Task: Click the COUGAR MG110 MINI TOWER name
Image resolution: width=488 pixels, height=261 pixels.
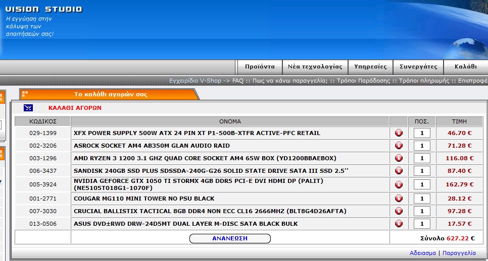Action: pyautogui.click(x=144, y=199)
